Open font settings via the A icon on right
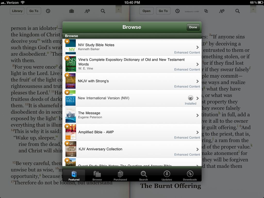This screenshot has width=264, height=198. 222,11
